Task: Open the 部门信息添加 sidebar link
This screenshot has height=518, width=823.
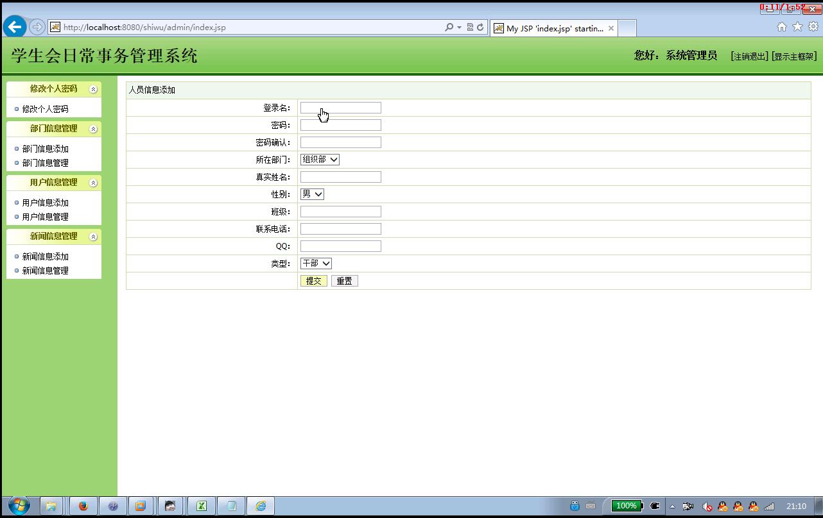Action: (x=45, y=149)
